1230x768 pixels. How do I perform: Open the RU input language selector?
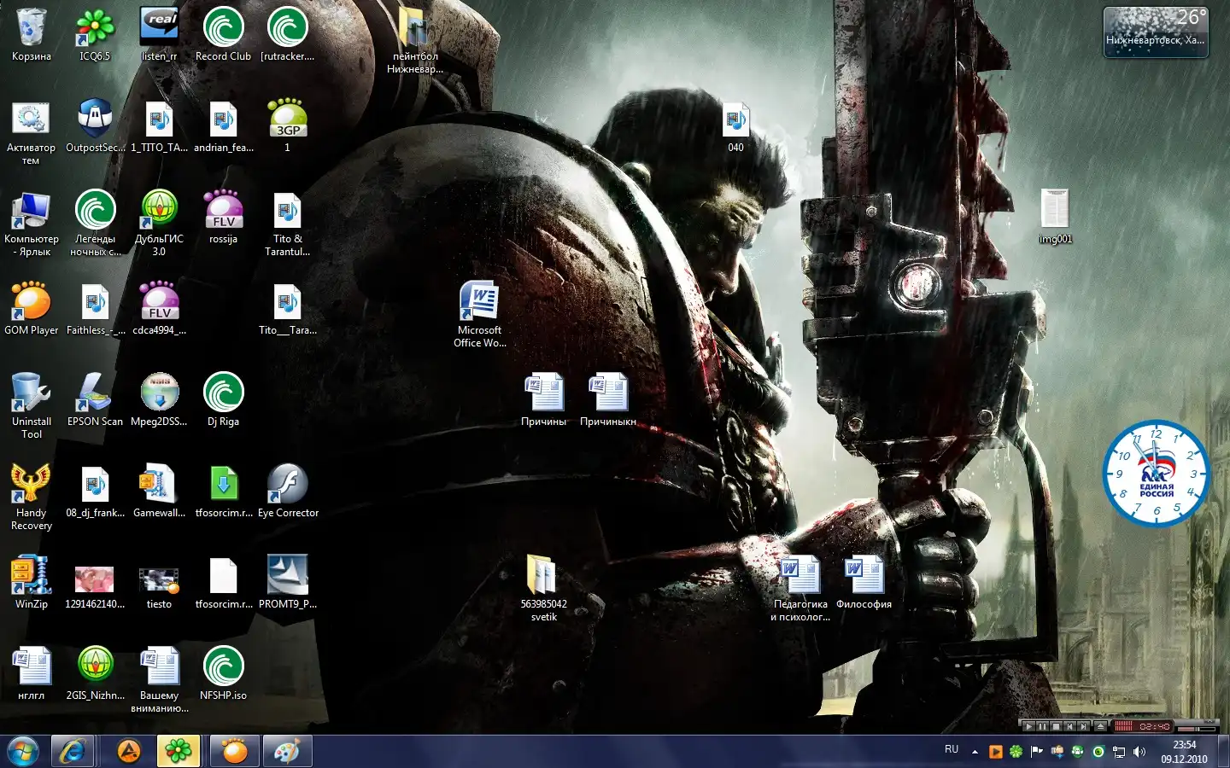952,749
